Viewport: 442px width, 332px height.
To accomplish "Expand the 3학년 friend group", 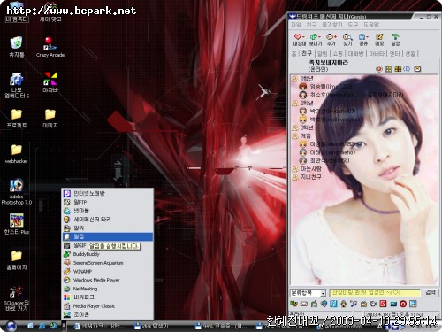I will coord(303,127).
